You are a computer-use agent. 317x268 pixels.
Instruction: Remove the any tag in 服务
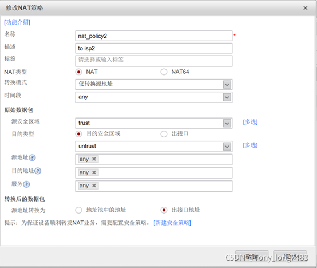click(94, 186)
